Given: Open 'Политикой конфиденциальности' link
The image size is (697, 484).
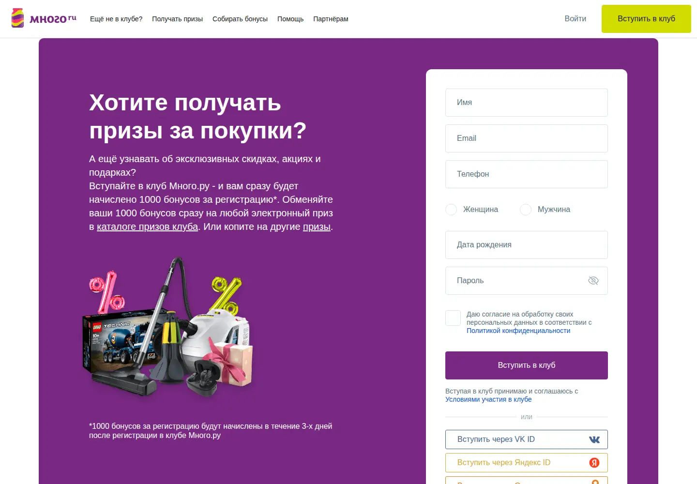Looking at the screenshot, I should point(518,331).
